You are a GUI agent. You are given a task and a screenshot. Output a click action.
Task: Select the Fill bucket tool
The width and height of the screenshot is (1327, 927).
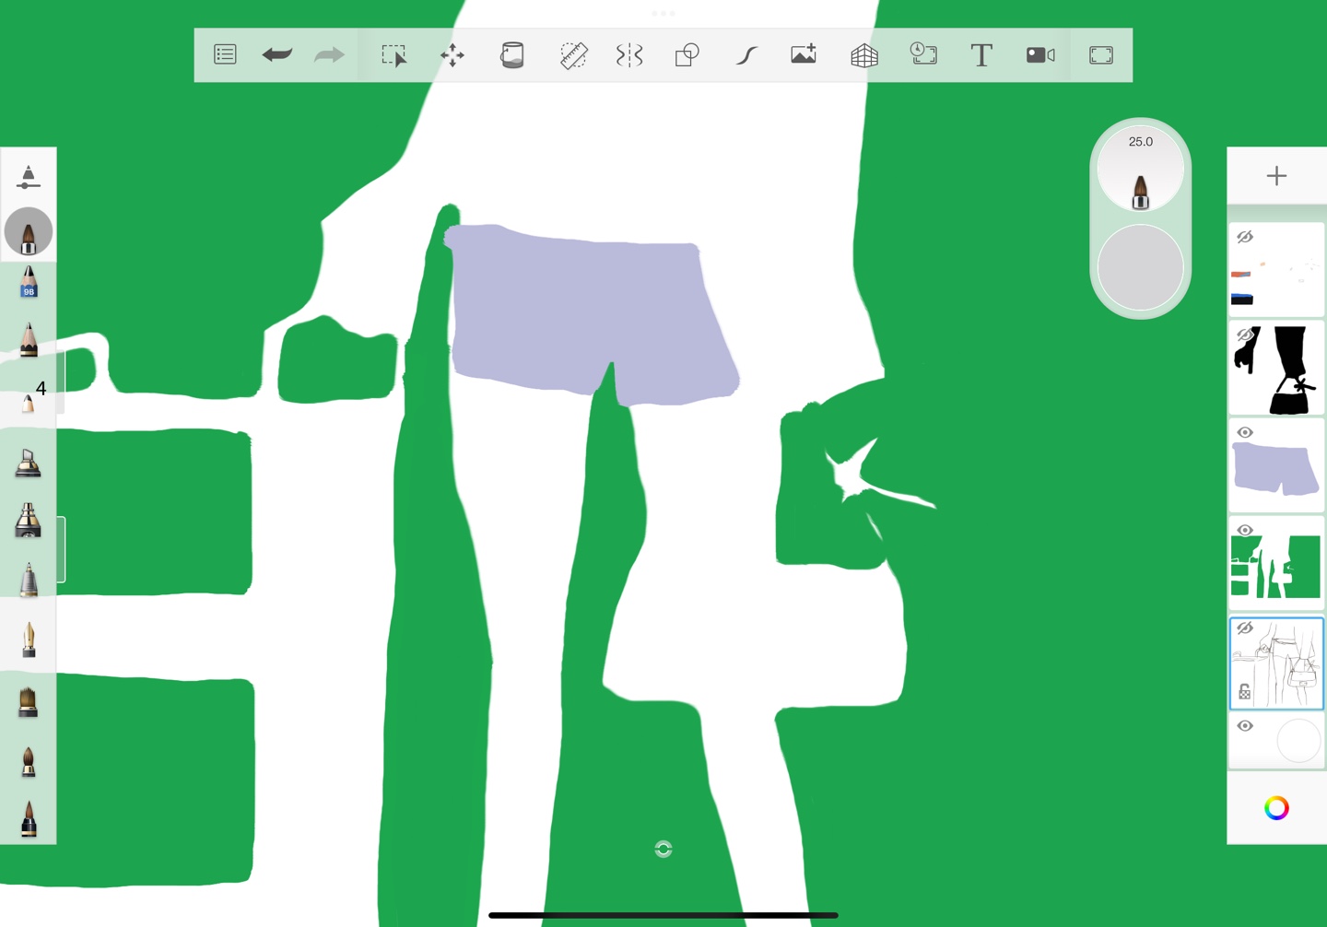point(512,55)
